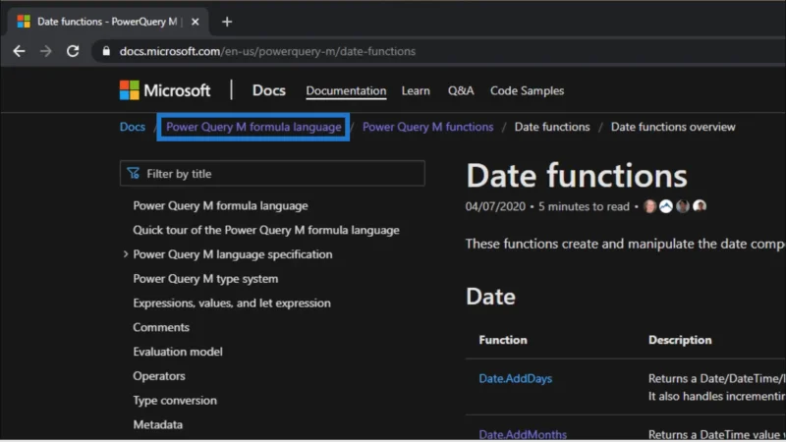Click the filter icon in the Filter box
This screenshot has width=786, height=442.
pos(134,174)
